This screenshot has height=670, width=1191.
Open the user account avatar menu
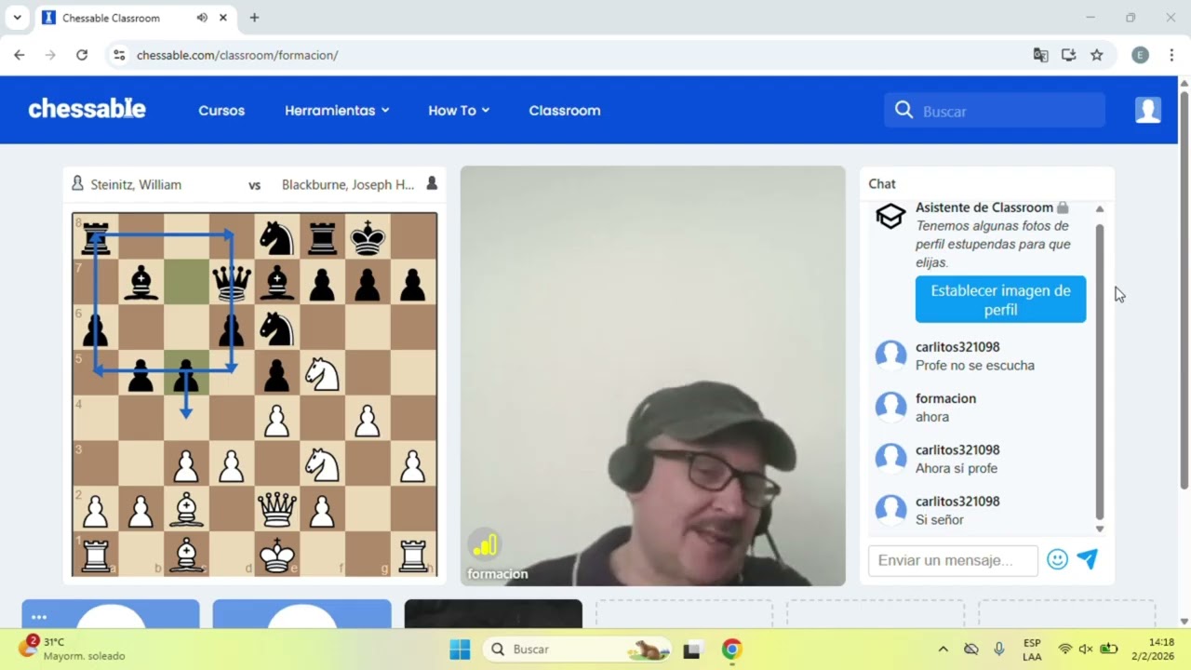1148,110
